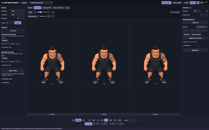Click the Add sheet button
This screenshot has height=130, width=209.
[x=13, y=31]
